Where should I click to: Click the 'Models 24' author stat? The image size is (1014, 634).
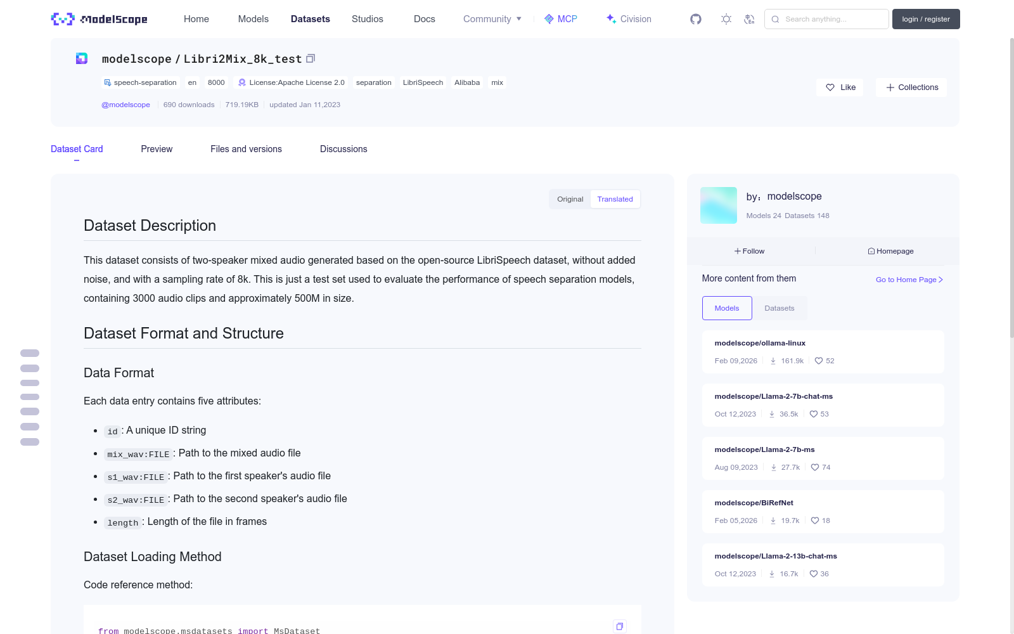[x=764, y=216]
